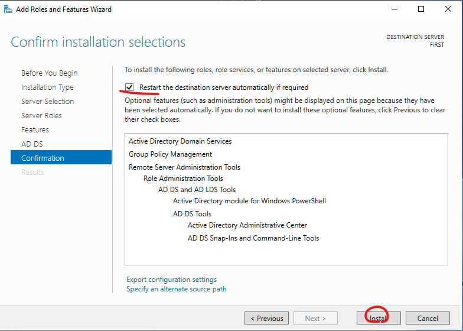Go to AD DS step
The image size is (463, 331).
click(x=32, y=144)
